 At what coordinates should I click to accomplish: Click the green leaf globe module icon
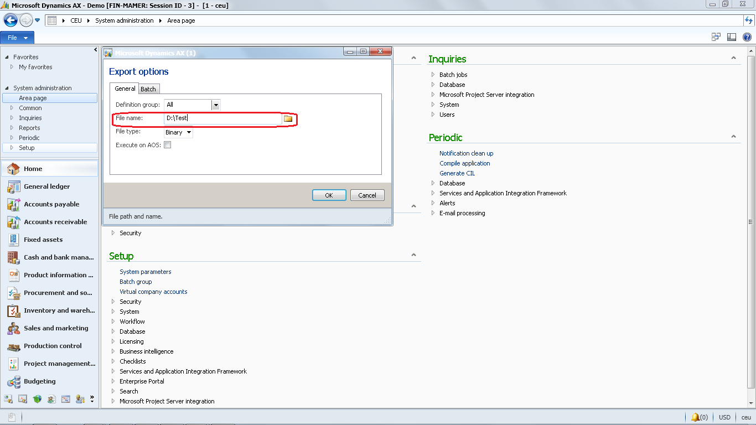pos(37,398)
